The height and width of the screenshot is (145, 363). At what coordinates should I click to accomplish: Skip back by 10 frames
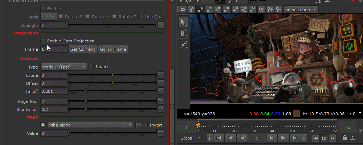click(x=315, y=138)
